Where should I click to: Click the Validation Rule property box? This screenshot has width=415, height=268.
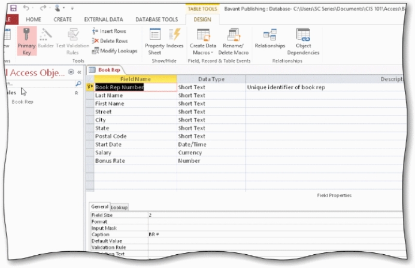(x=275, y=248)
